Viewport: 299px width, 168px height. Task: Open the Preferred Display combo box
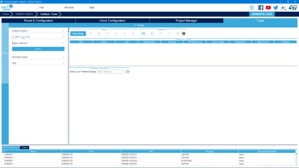(112, 72)
